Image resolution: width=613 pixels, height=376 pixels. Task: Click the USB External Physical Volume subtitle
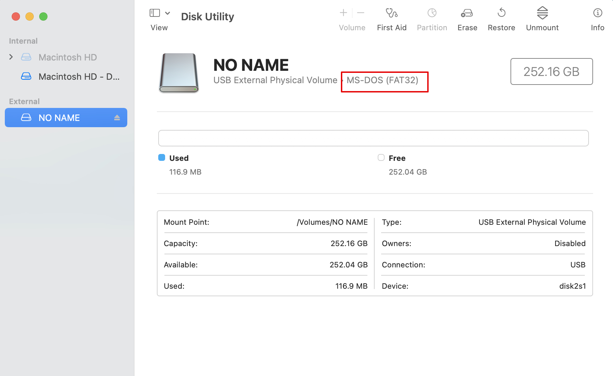pos(275,80)
